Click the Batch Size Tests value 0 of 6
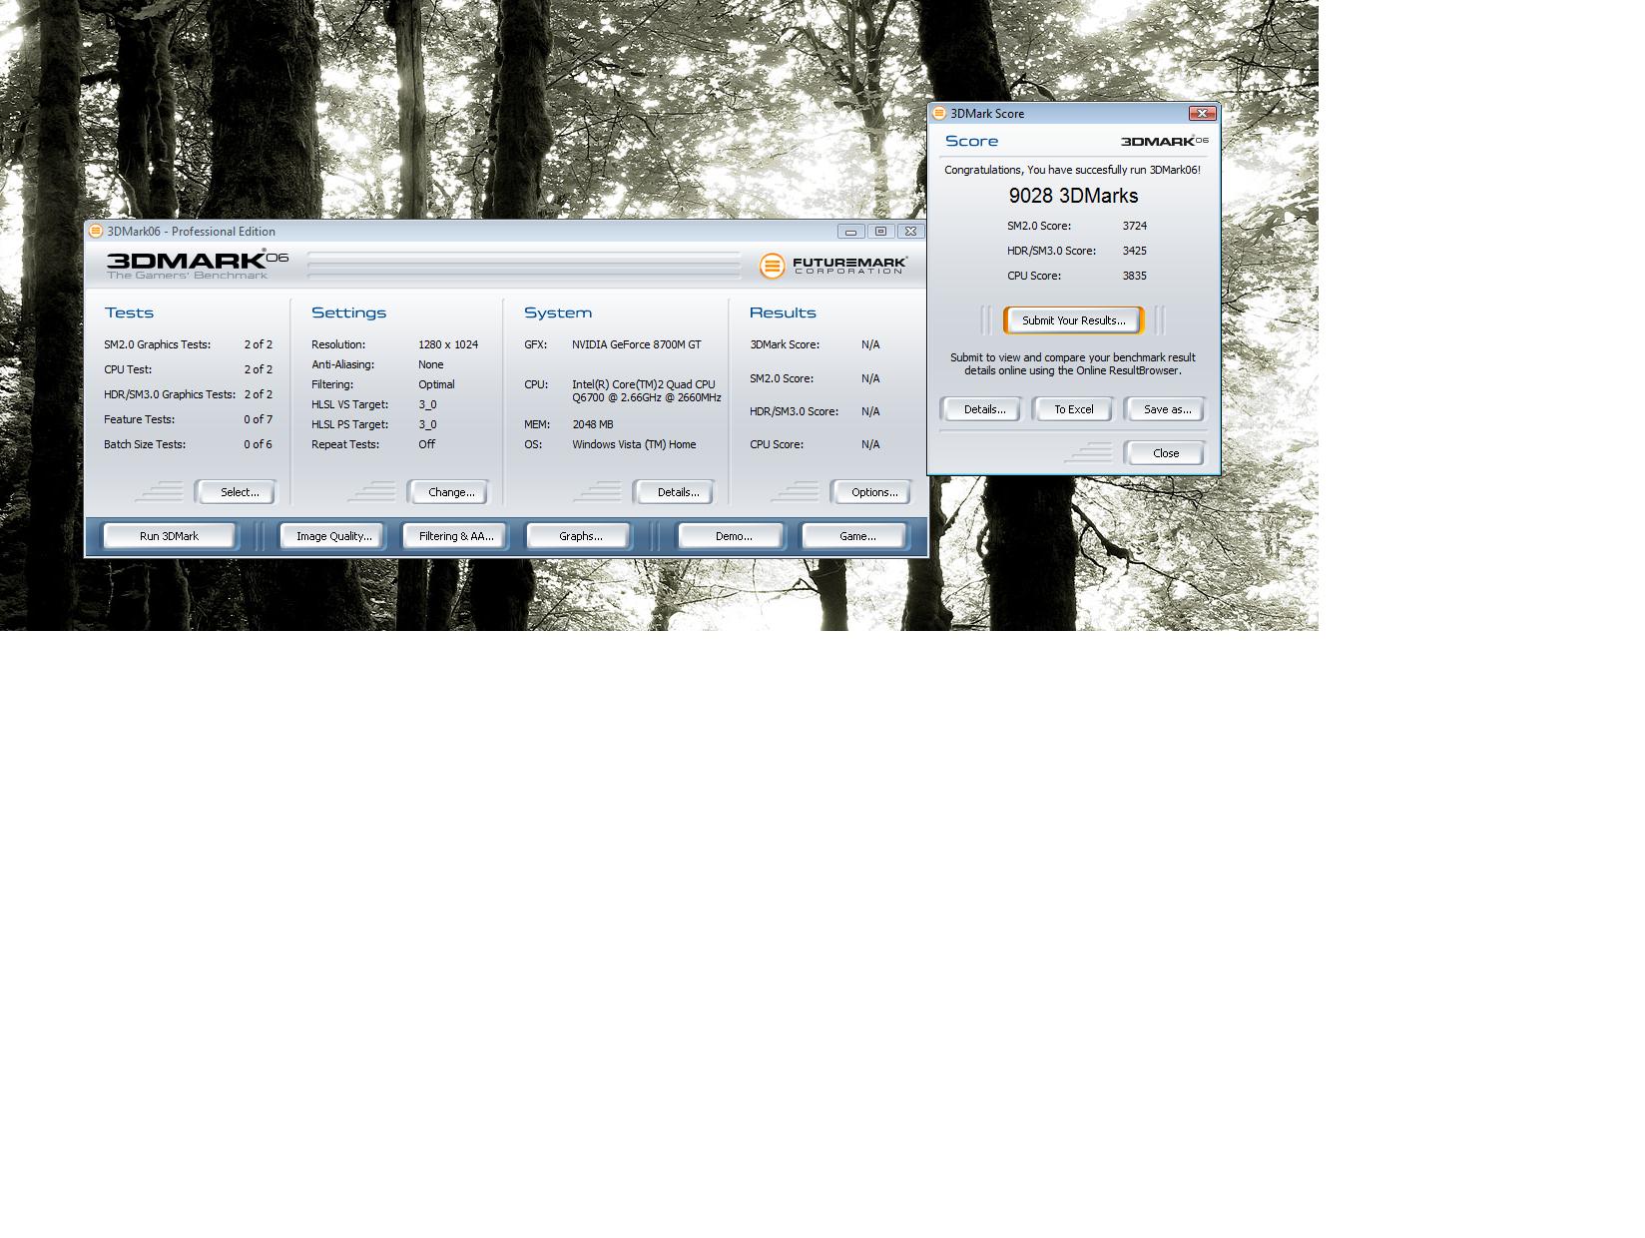This screenshot has width=1645, height=1238. (x=258, y=444)
